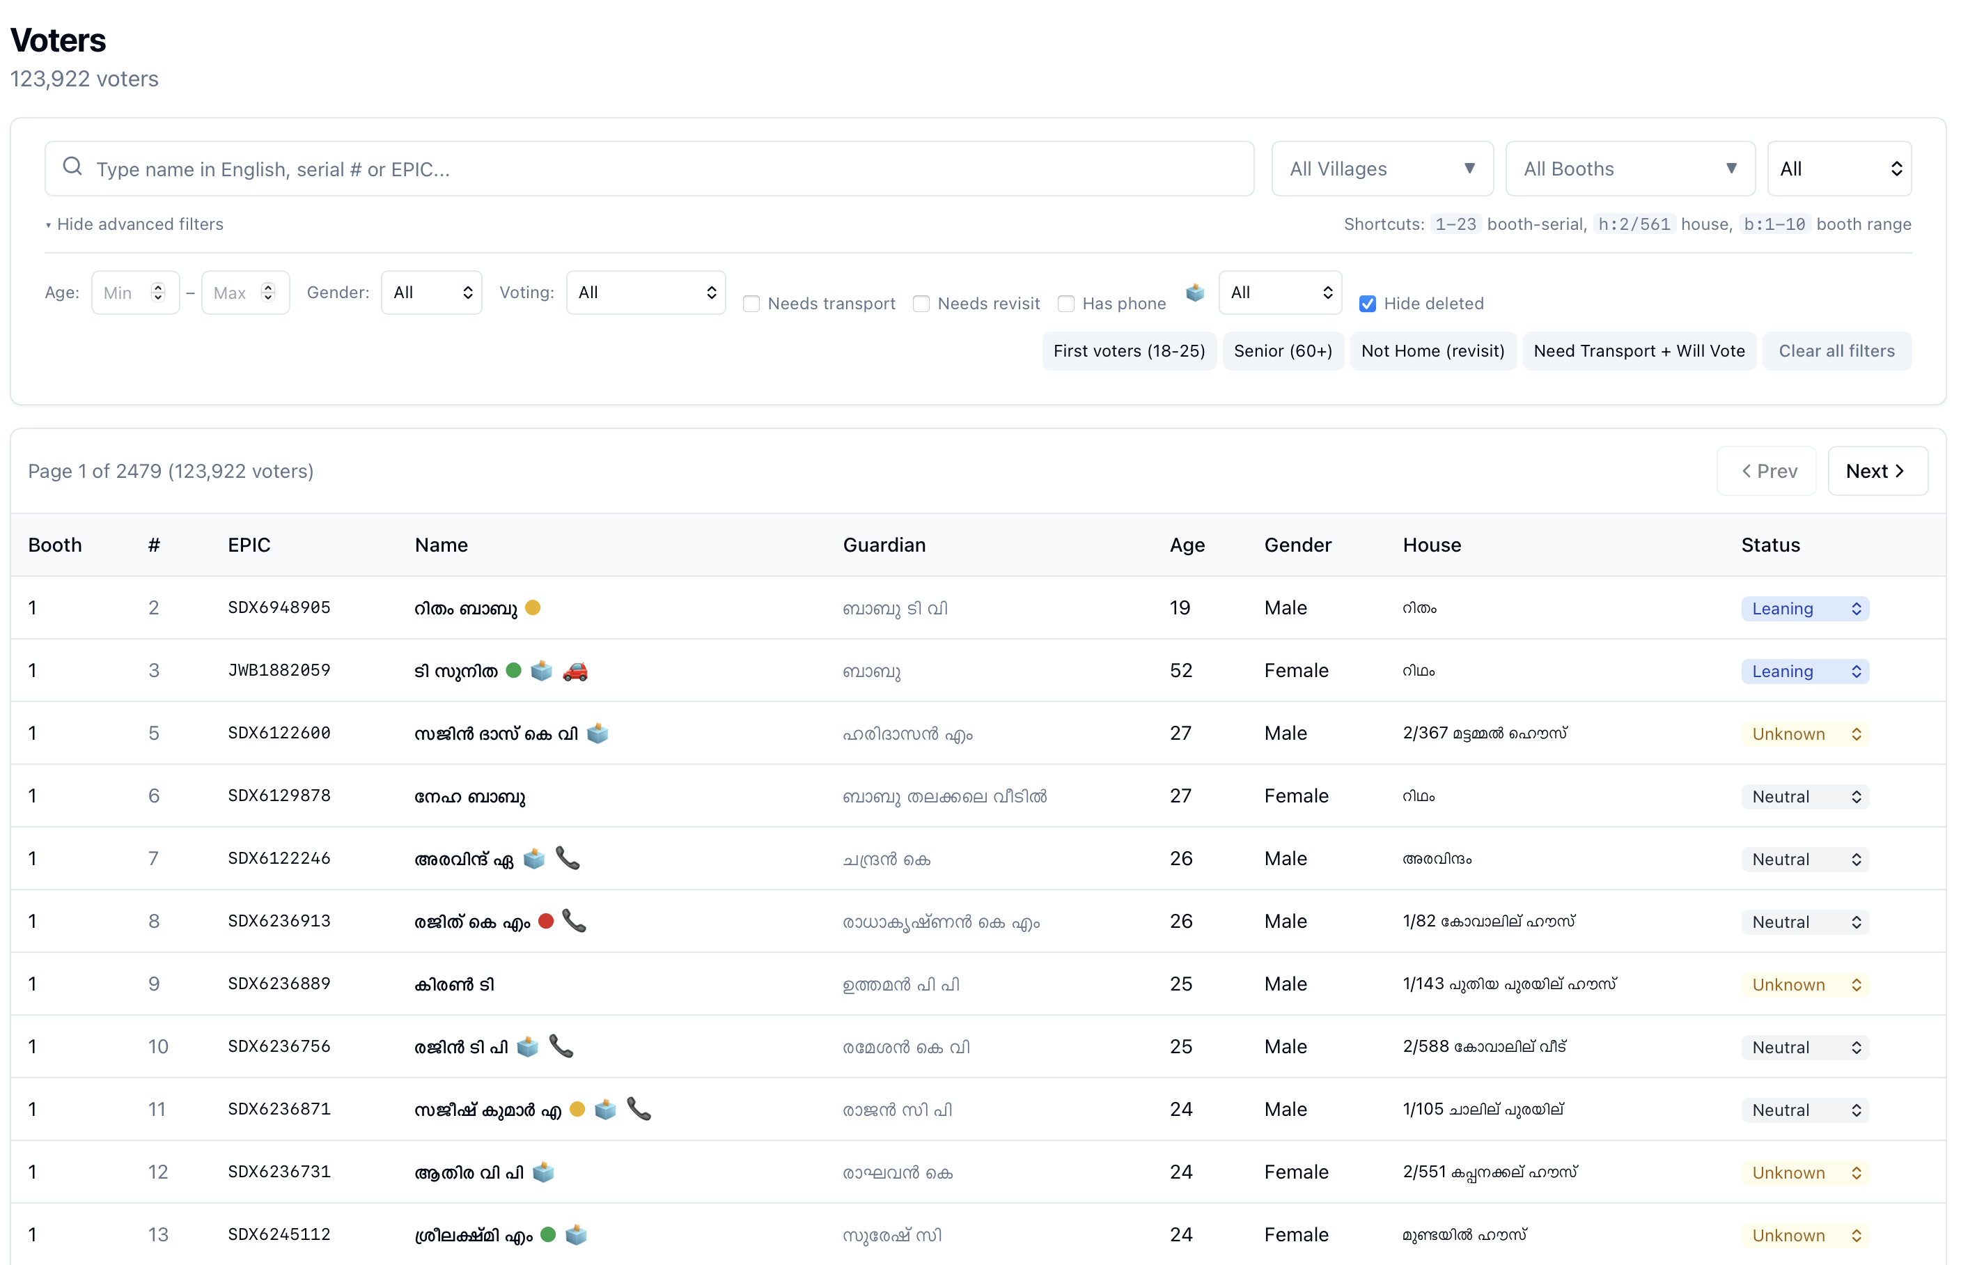
Task: Expand the All Booths dropdown
Action: click(x=1630, y=169)
